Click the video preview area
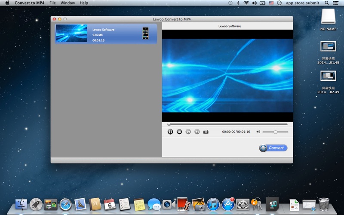344x215 pixels. (x=227, y=76)
